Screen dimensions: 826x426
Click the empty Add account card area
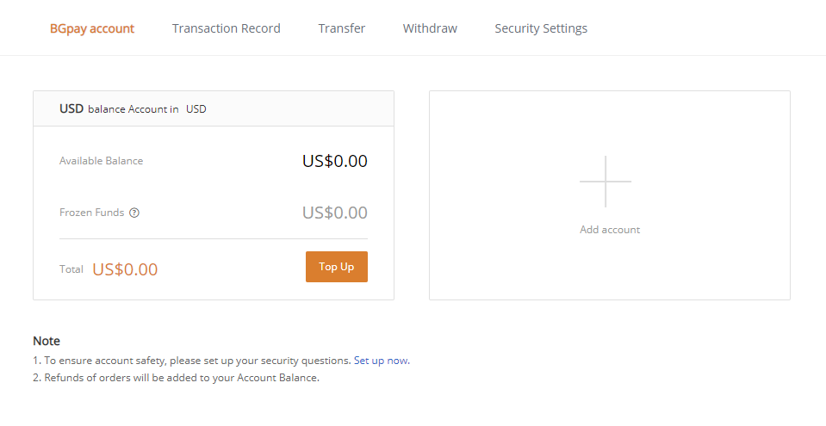point(610,195)
